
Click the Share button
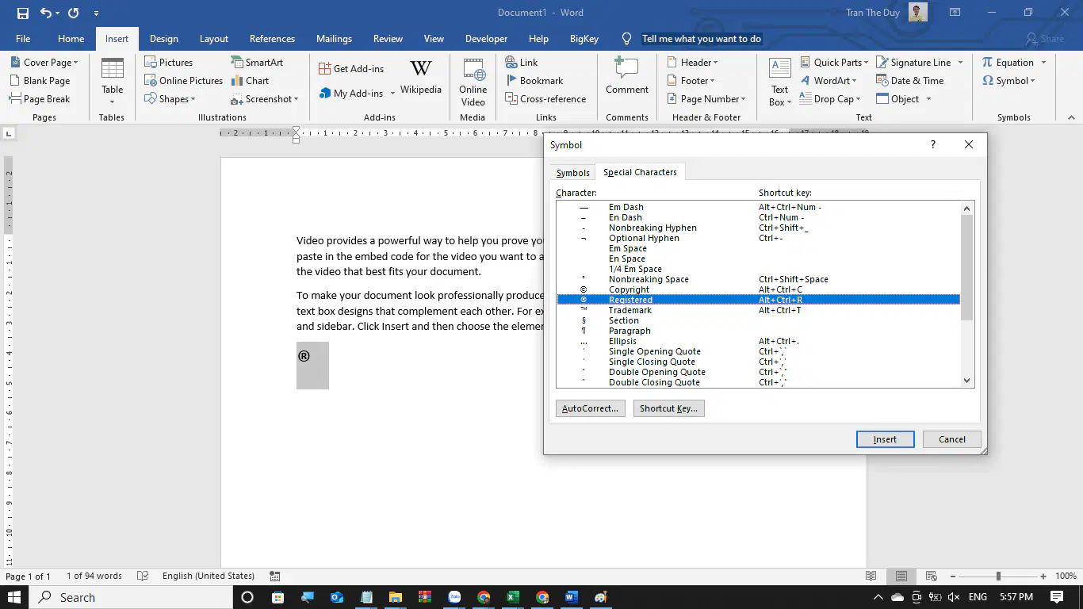pyautogui.click(x=1045, y=39)
